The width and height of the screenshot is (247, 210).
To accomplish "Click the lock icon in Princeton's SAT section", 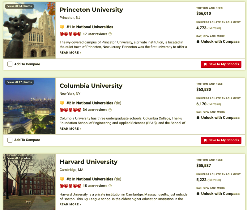I will [198, 42].
